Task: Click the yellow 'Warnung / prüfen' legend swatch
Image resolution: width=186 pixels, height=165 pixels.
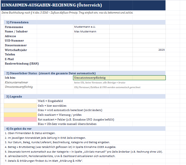Action: 20,115
